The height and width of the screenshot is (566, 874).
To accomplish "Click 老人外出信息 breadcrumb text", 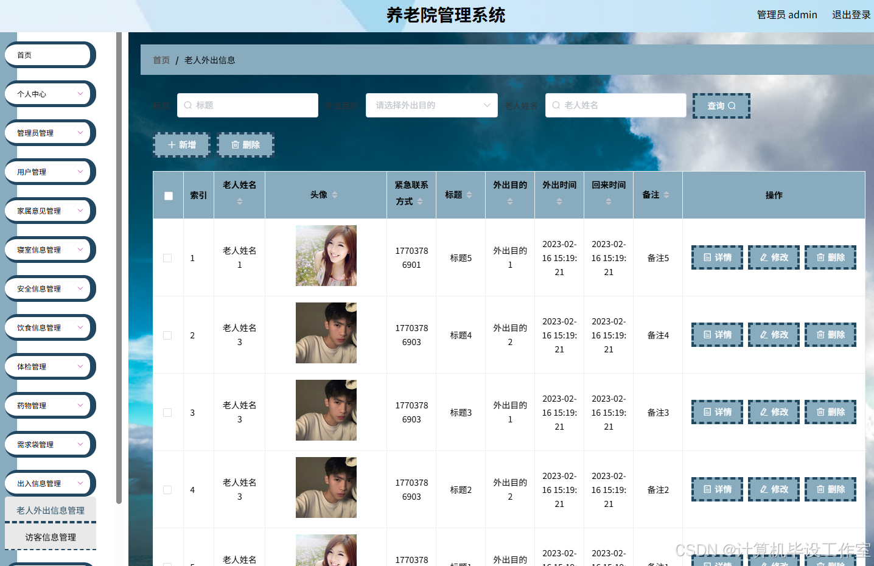I will [210, 60].
